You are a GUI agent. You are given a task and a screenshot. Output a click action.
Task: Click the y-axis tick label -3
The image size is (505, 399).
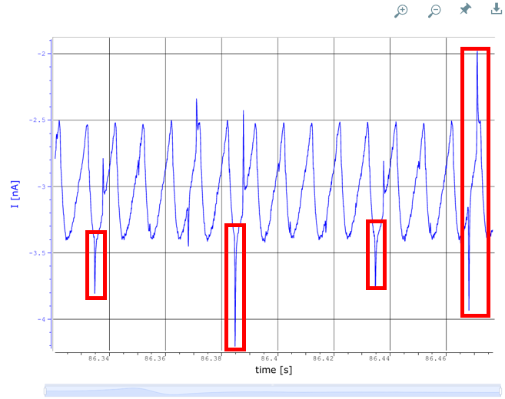pyautogui.click(x=42, y=186)
